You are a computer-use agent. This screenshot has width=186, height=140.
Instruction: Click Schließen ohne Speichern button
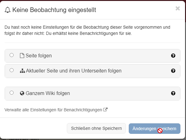tap(96, 128)
